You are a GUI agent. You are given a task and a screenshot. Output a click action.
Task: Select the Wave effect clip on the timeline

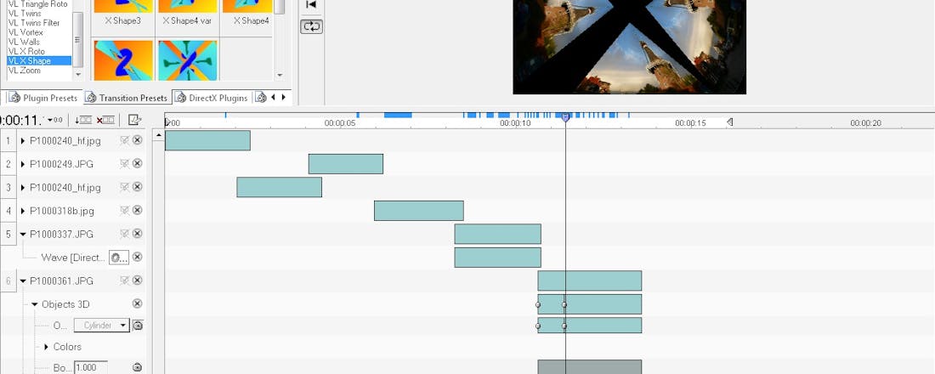pos(497,257)
